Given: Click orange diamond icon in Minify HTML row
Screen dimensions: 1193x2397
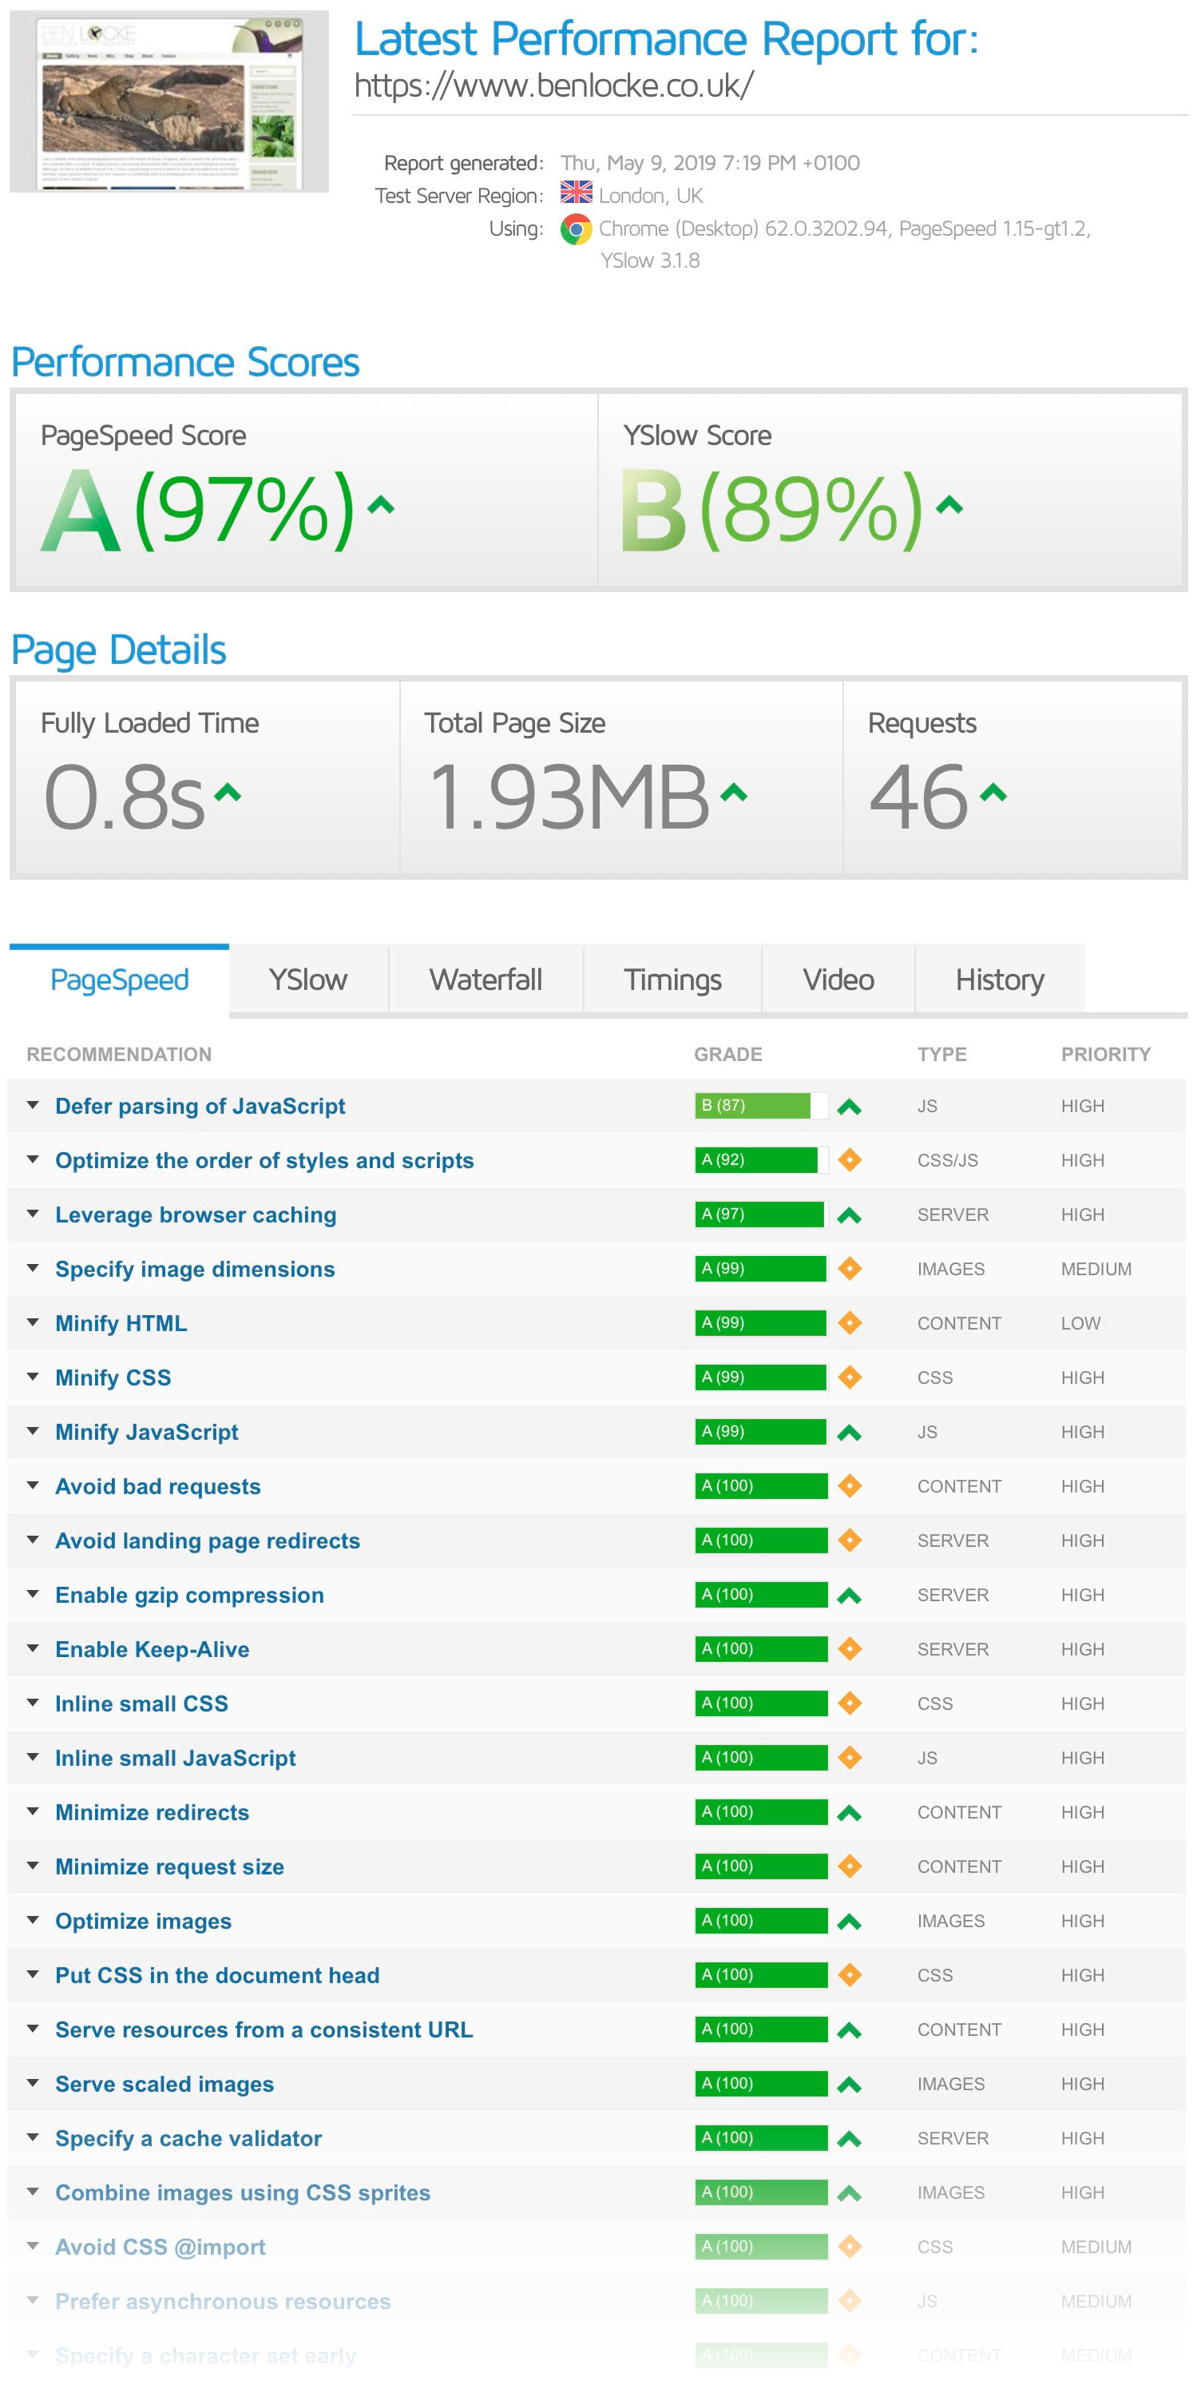Looking at the screenshot, I should pyautogui.click(x=849, y=1322).
